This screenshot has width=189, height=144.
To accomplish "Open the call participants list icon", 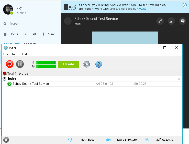I will pyautogui.click(x=68, y=21).
